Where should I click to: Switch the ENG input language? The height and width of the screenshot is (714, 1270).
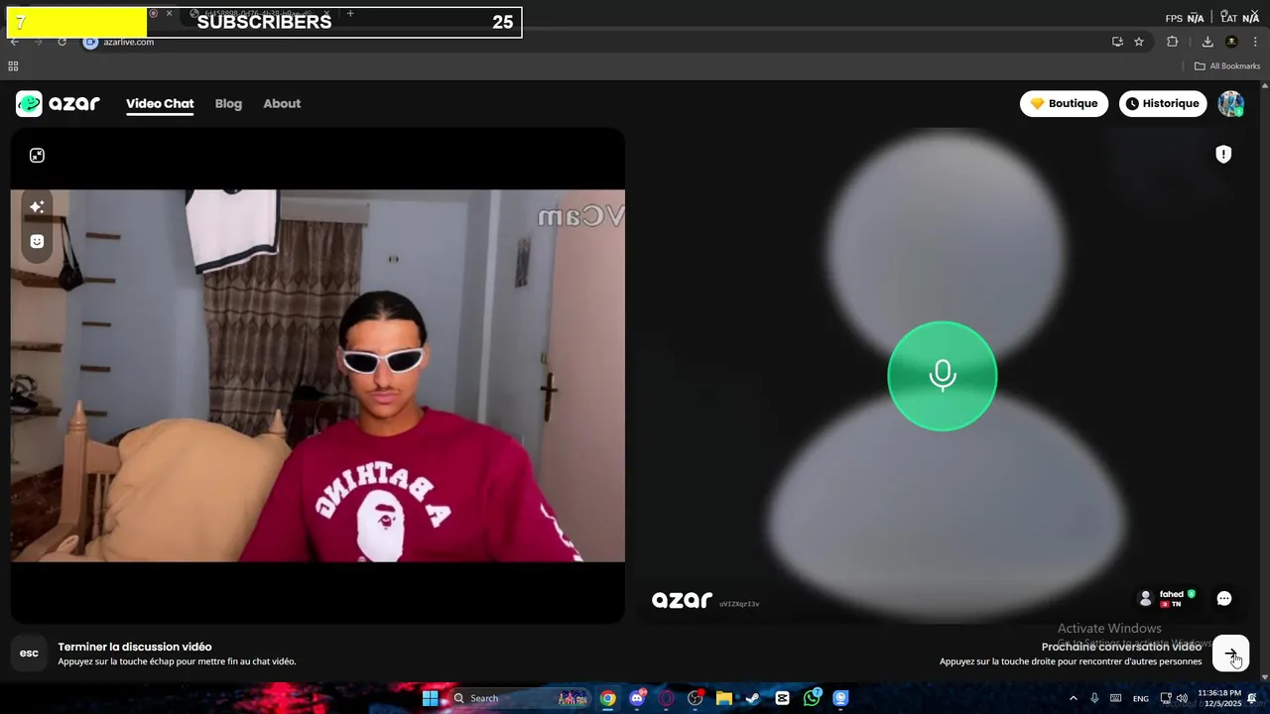pos(1141,698)
